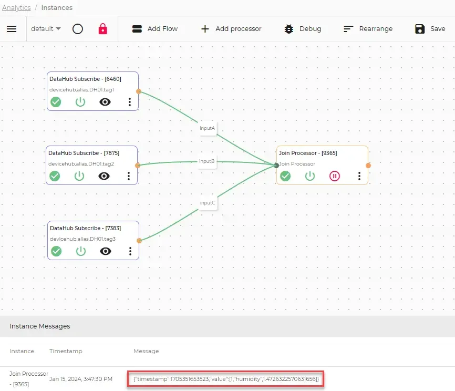Click output port of DataHub Subscribe [6460]

coord(139,91)
